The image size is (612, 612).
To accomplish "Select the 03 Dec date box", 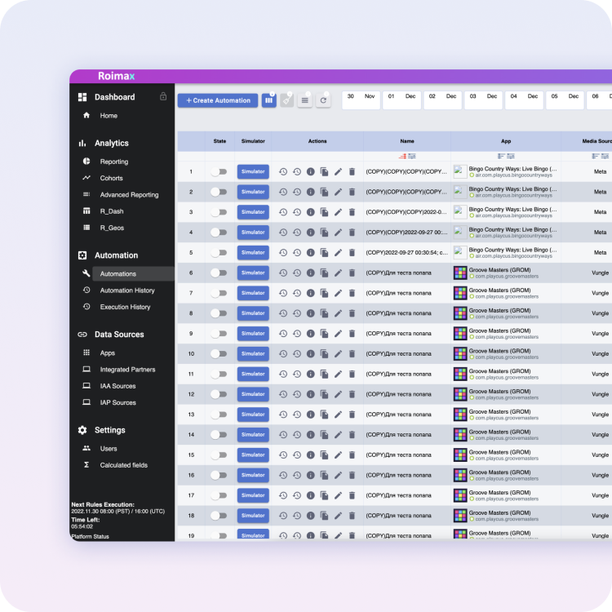I will pos(483,100).
